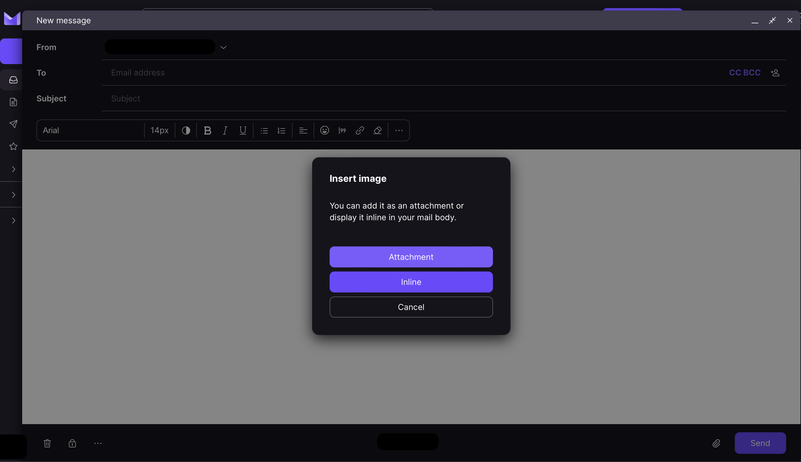Screen dimensions: 801x462
Task: Expand the last sidebar chevron section
Action: [x=14, y=221]
